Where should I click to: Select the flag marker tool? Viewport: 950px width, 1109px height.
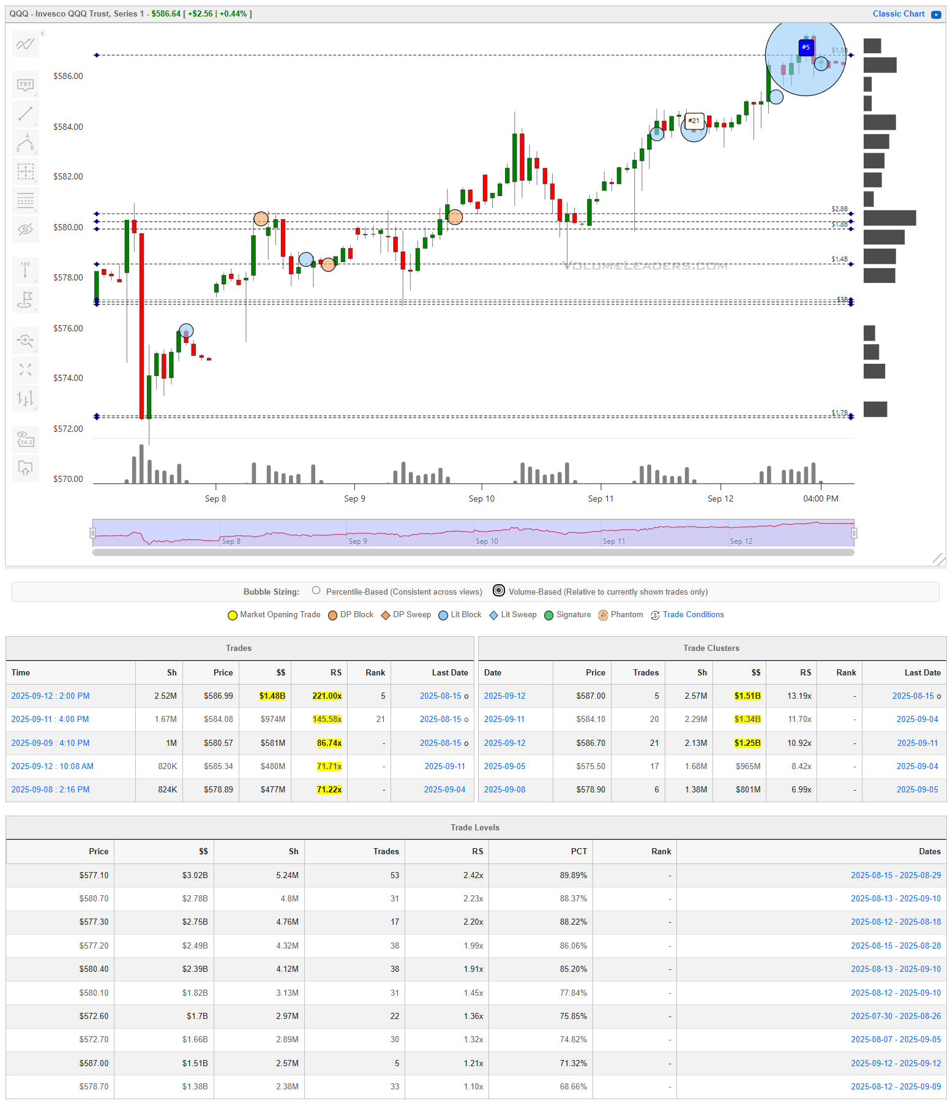tap(25, 299)
